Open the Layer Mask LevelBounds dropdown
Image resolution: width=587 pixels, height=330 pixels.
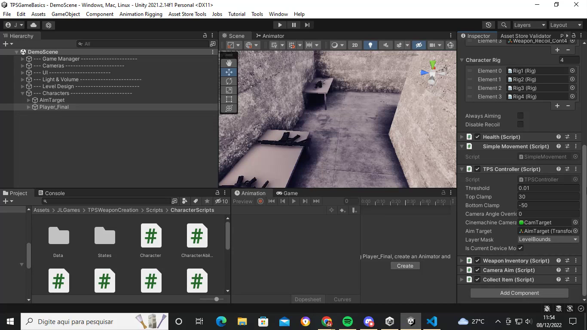548,239
